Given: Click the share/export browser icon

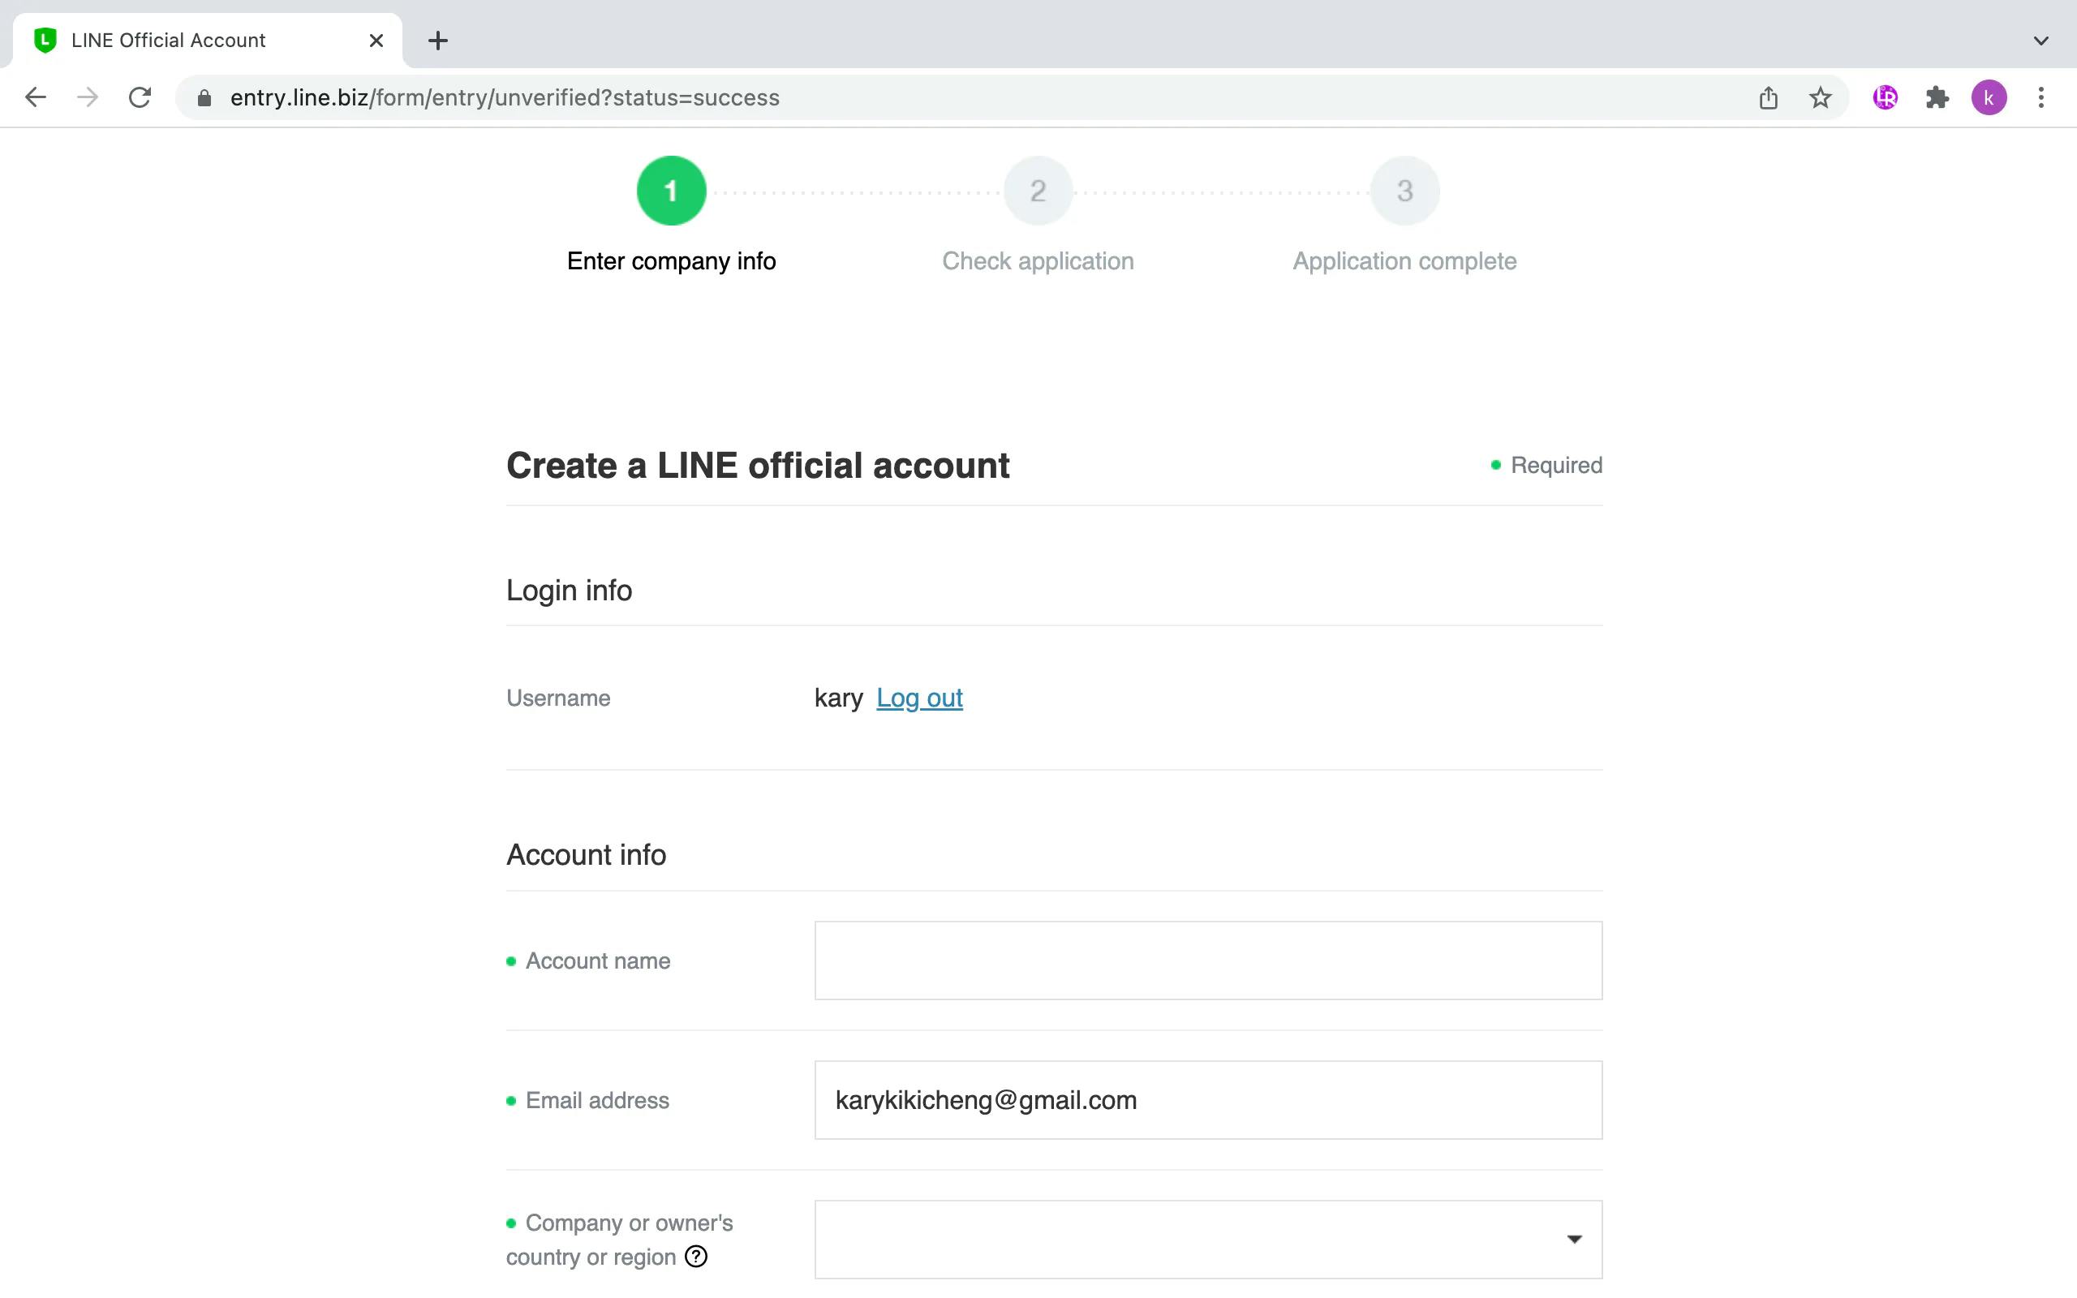Looking at the screenshot, I should point(1769,97).
